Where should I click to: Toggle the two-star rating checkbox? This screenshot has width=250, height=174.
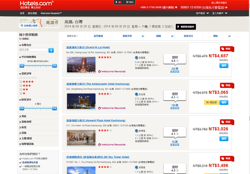point(21,89)
